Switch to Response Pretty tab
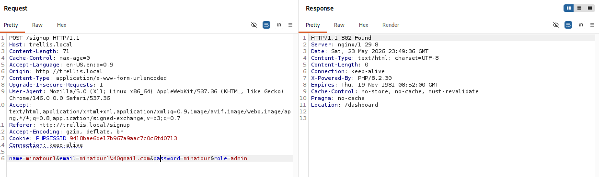This screenshot has width=599, height=177. [x=313, y=25]
